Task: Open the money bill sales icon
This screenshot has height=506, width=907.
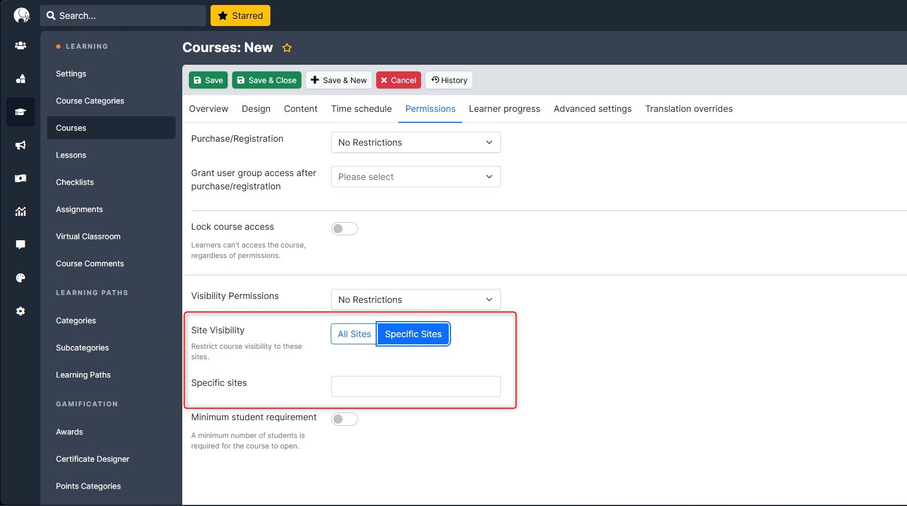Action: pyautogui.click(x=21, y=178)
